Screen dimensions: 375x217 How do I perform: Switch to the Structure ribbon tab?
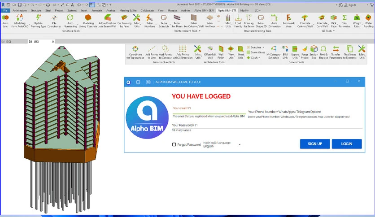coord(36,10)
